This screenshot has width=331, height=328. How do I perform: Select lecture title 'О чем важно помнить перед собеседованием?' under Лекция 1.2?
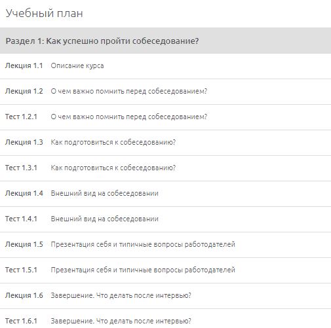pyautogui.click(x=129, y=91)
